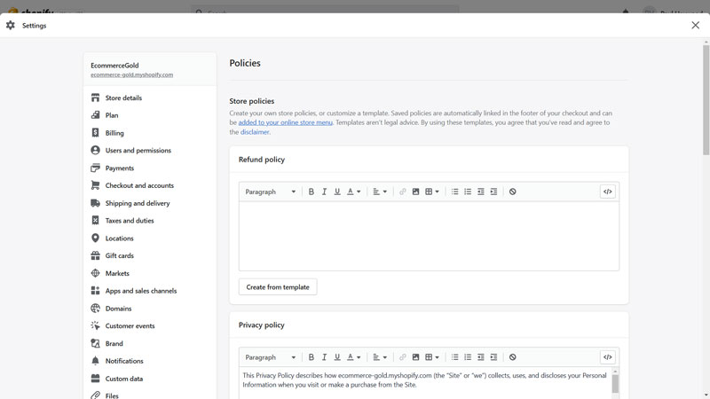
Task: Click Outdent in Privacy policy toolbar
Action: (481, 357)
